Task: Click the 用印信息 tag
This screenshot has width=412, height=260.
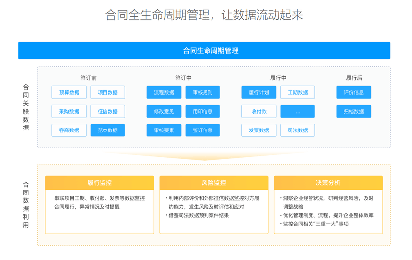Action: [x=203, y=111]
